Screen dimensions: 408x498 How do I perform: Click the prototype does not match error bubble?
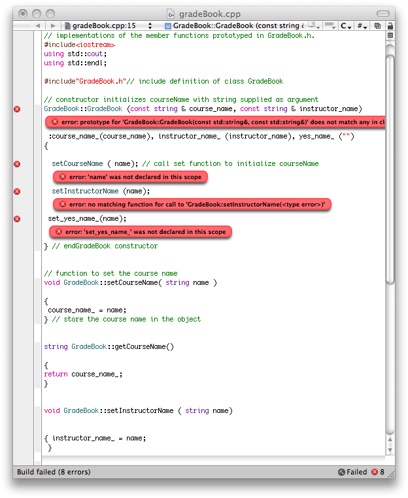click(215, 122)
